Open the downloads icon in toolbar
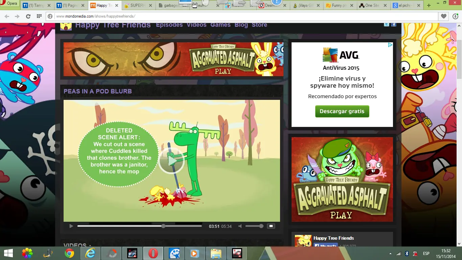The height and width of the screenshot is (260, 462). [x=455, y=16]
